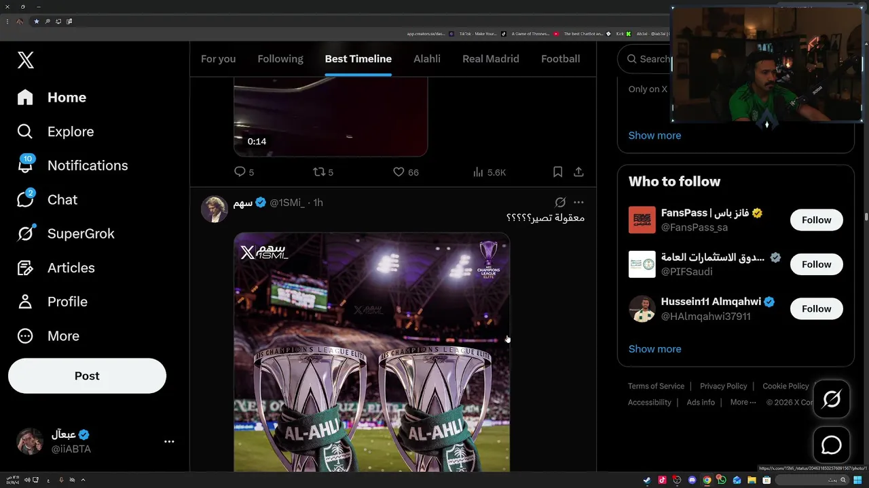Open the More menu in sidebar
This screenshot has height=488, width=869.
click(48, 336)
